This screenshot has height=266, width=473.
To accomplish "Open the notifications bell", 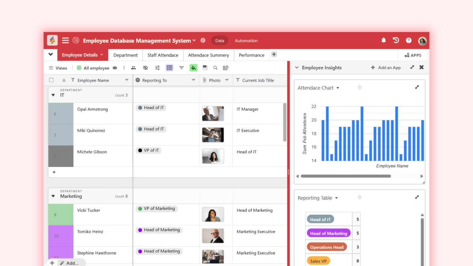I will click(384, 40).
